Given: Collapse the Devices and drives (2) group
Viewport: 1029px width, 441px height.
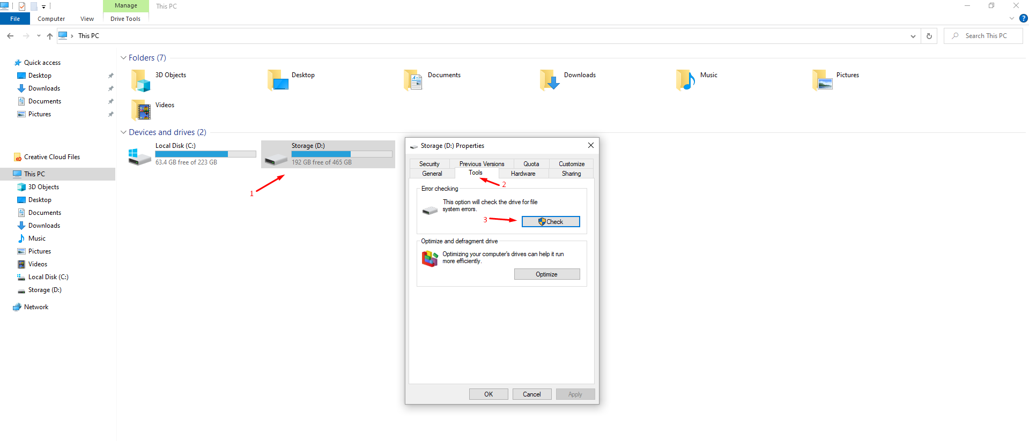Looking at the screenshot, I should click(123, 132).
